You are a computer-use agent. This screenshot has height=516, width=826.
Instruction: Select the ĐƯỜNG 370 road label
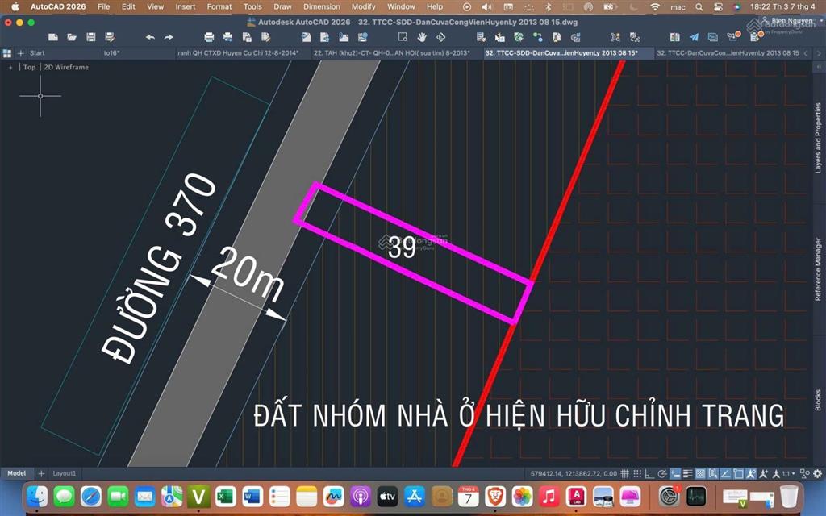click(x=159, y=268)
